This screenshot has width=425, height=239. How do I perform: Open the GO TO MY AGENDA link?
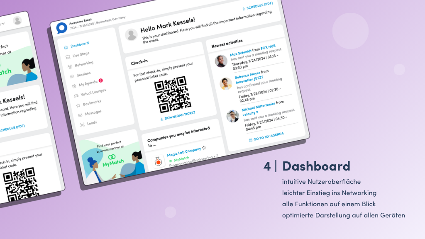(266, 137)
